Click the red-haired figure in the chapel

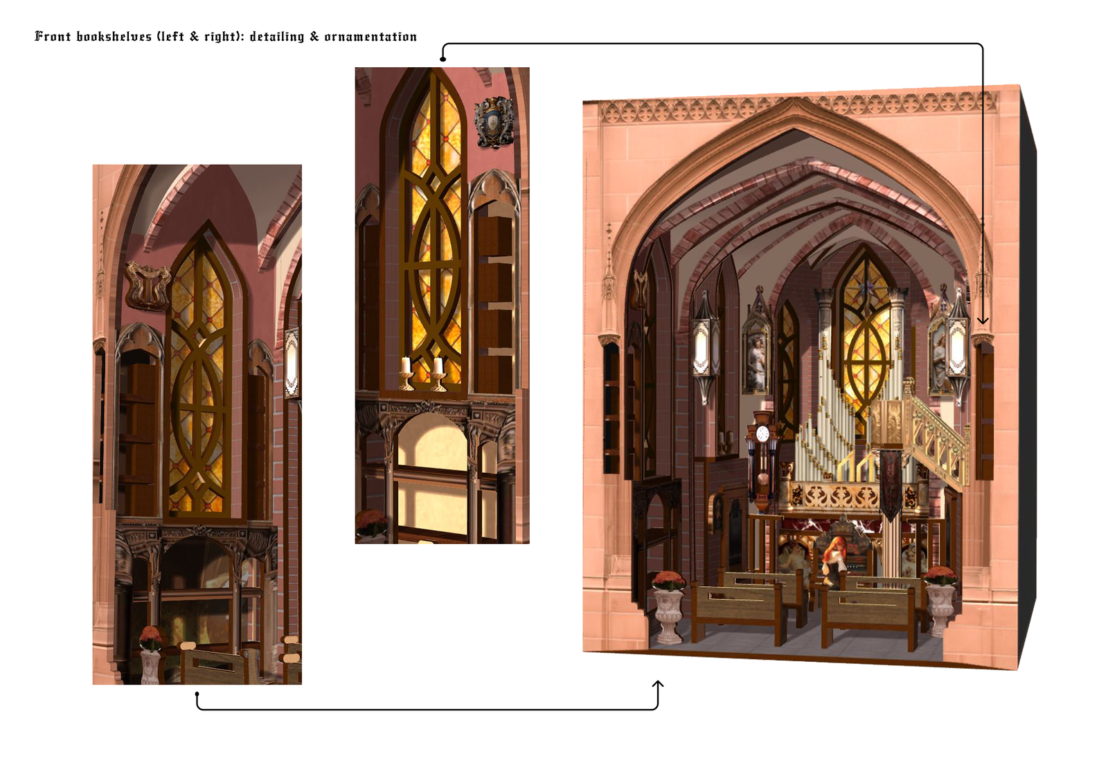835,554
